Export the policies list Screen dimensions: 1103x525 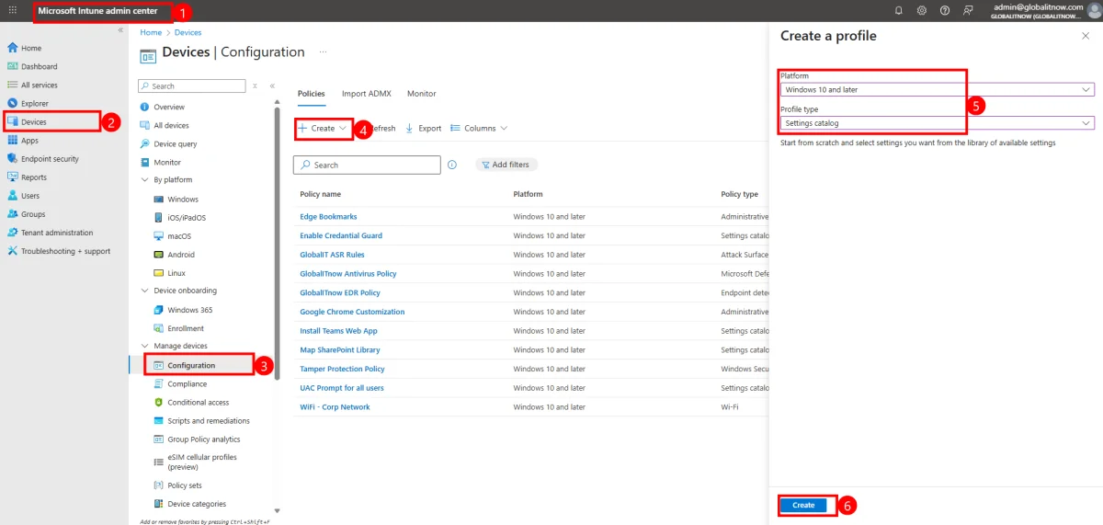click(x=424, y=129)
